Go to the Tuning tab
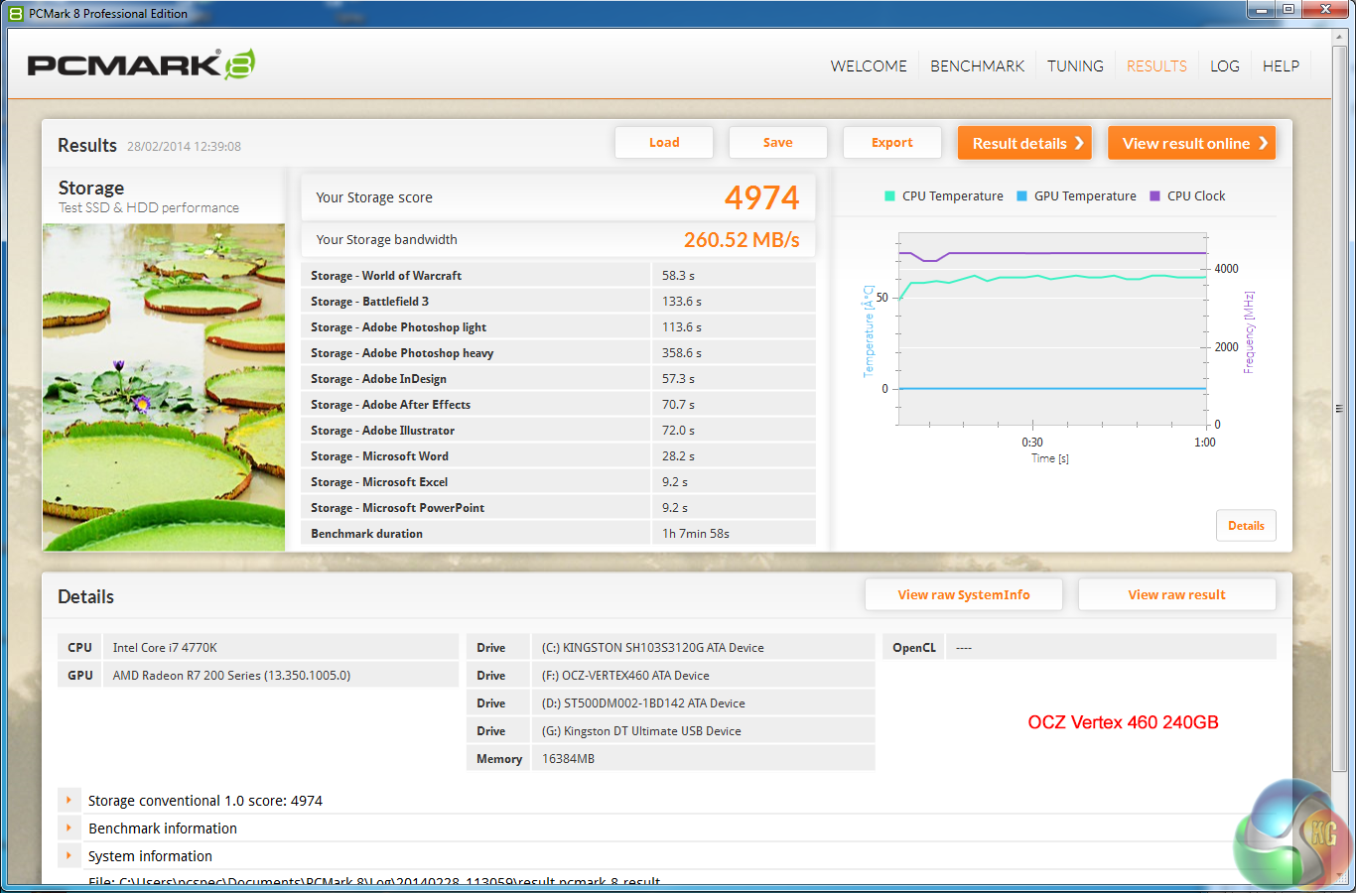Viewport: 1356px width, 893px height. point(1075,66)
